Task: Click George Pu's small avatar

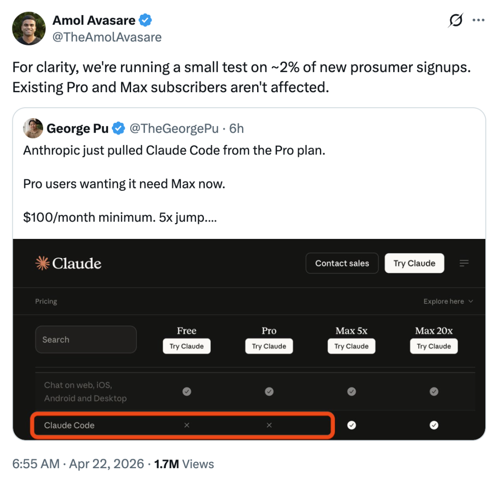Action: [x=33, y=129]
